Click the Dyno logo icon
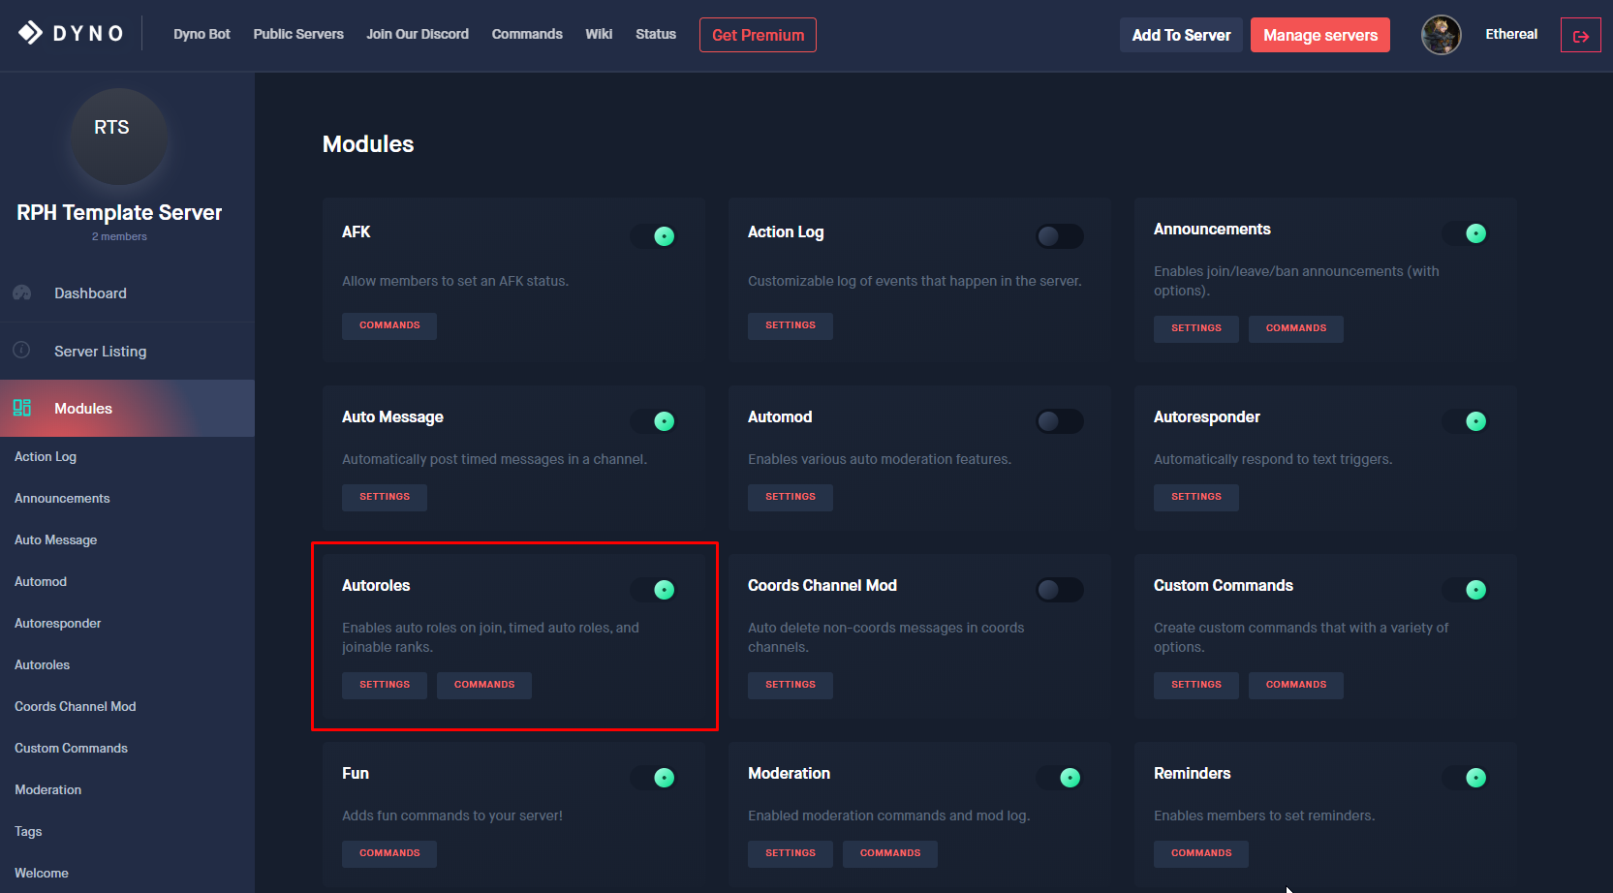Image resolution: width=1613 pixels, height=893 pixels. [30, 33]
